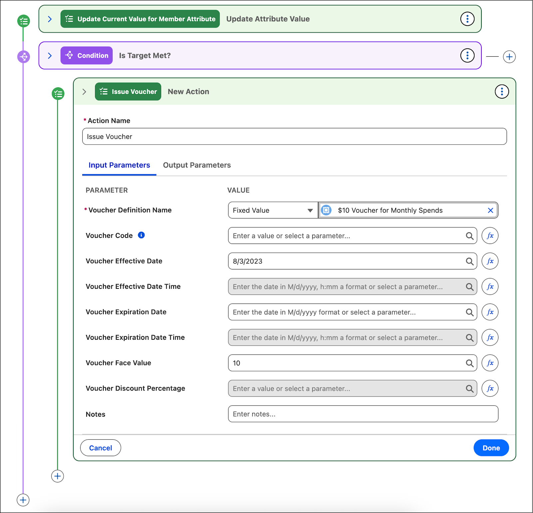Screen dimensions: 533x513
Task: Click green action node icon beside Update Attribute
Action: click(x=23, y=21)
